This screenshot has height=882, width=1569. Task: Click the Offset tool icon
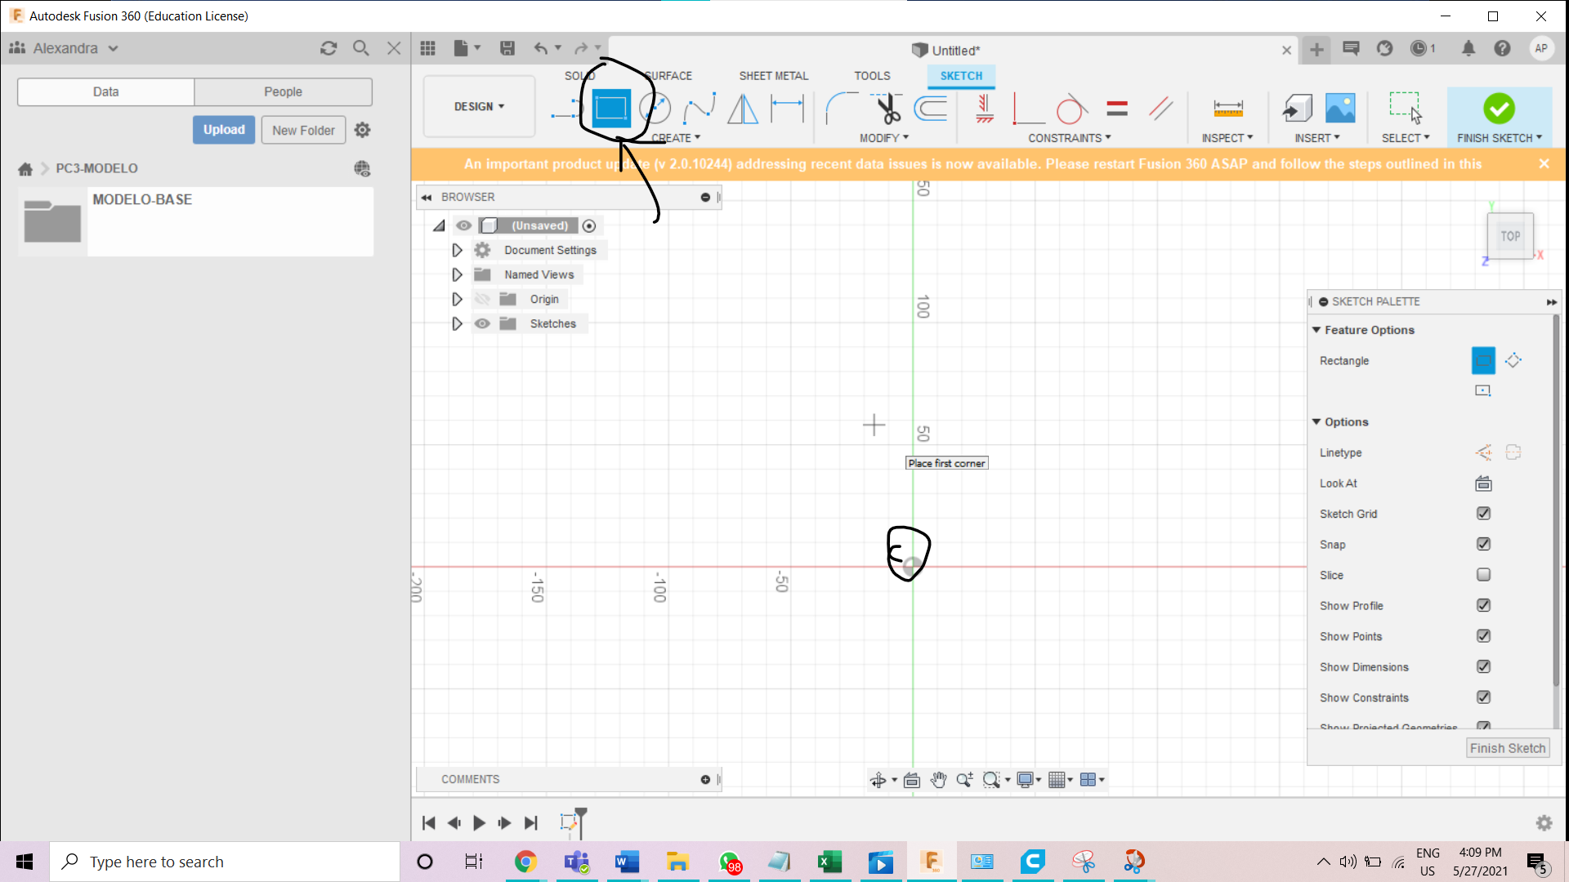[931, 109]
